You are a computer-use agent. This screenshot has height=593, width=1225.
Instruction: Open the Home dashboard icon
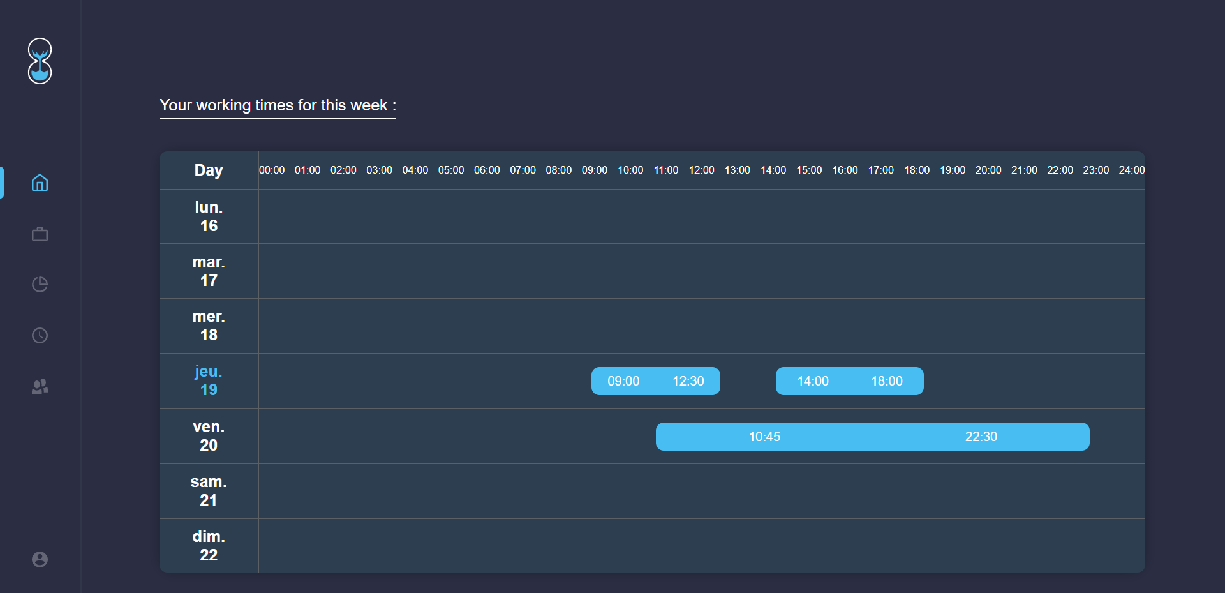click(x=40, y=183)
